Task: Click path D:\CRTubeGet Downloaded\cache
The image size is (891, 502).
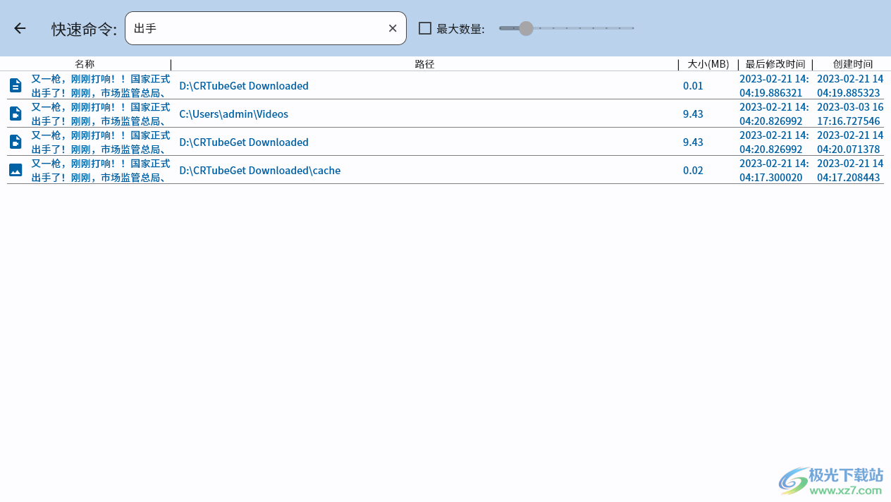Action: pyautogui.click(x=259, y=170)
